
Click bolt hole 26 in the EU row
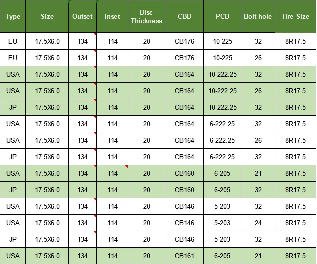click(258, 58)
